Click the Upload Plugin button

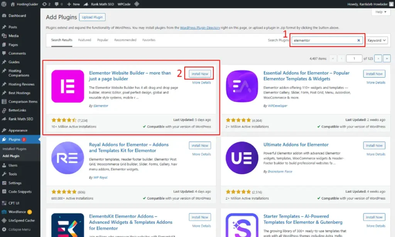point(92,17)
